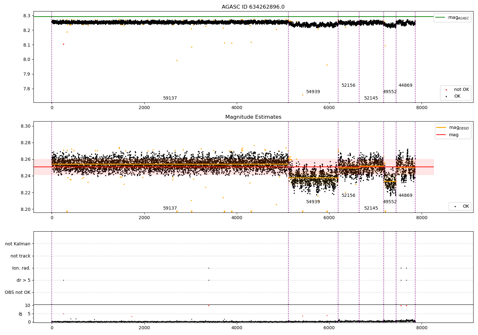This screenshot has height=335, width=478.
Task: Click the 7.9 y-tick in the top plot
Action: pos(27,74)
